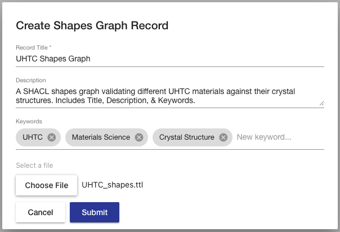Click the Record Title input field

click(169, 59)
